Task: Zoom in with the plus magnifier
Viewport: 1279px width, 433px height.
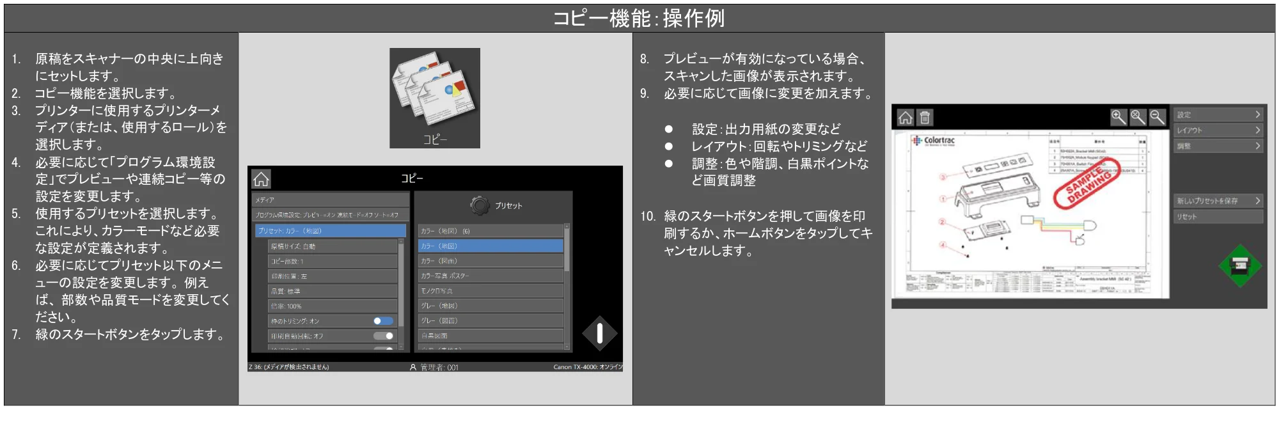Action: click(1118, 117)
